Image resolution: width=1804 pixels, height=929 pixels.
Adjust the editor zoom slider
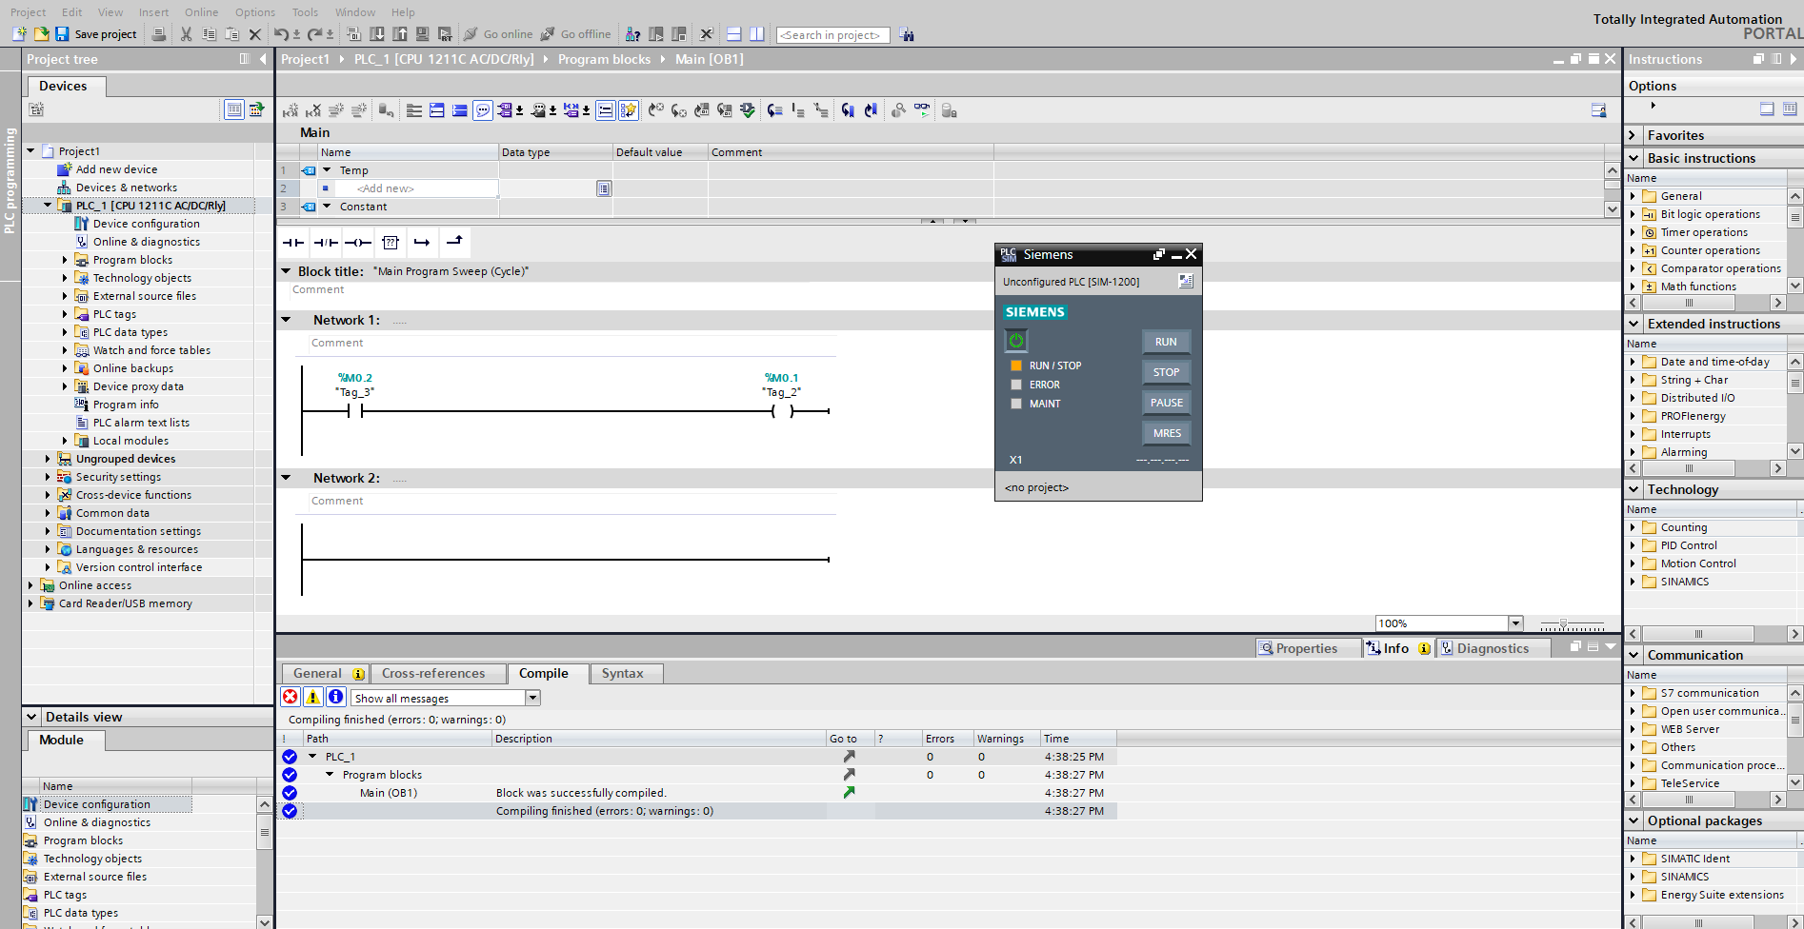pyautogui.click(x=1563, y=624)
